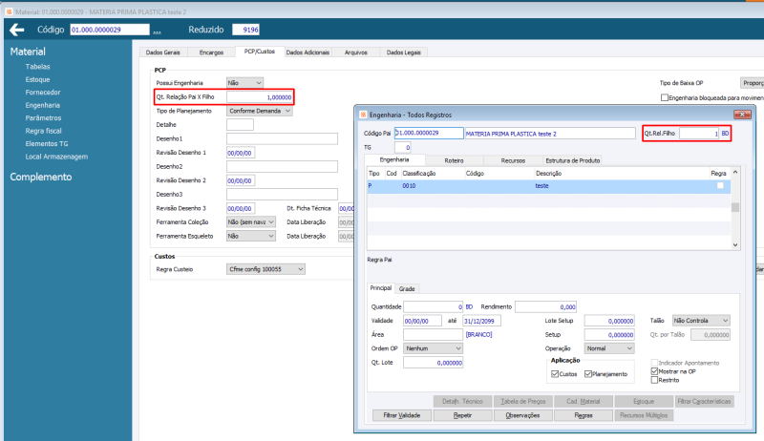
Task: Toggle the Custos checkbox
Action: tap(557, 374)
